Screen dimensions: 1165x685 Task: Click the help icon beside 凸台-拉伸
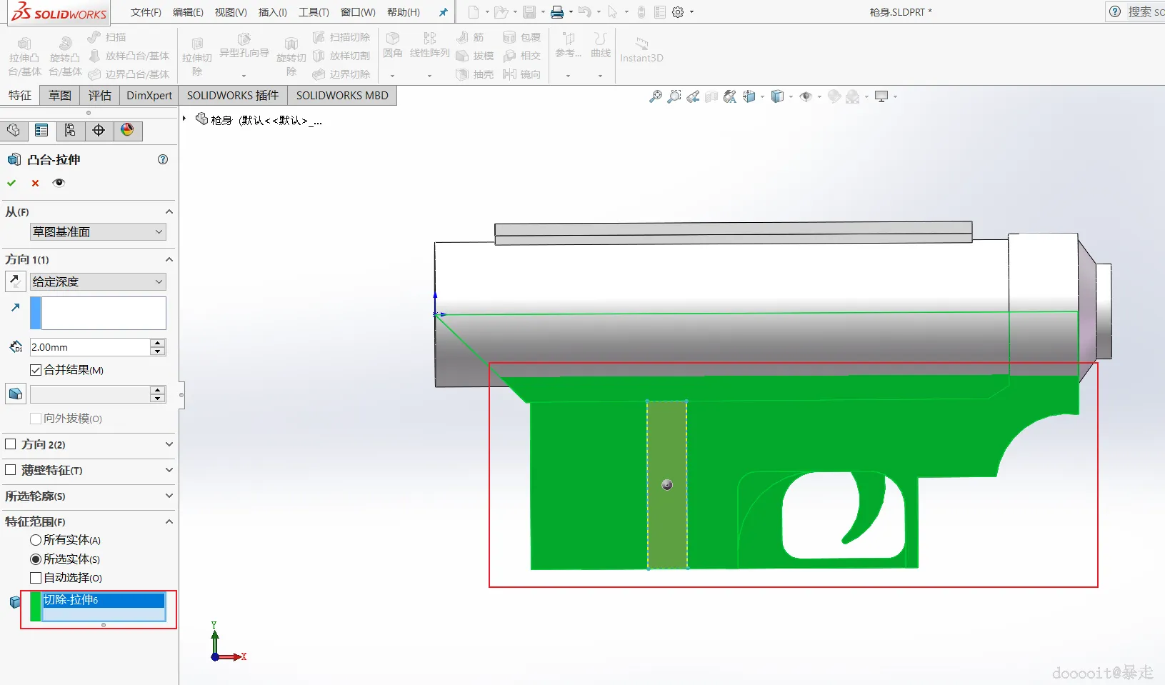pyautogui.click(x=163, y=159)
